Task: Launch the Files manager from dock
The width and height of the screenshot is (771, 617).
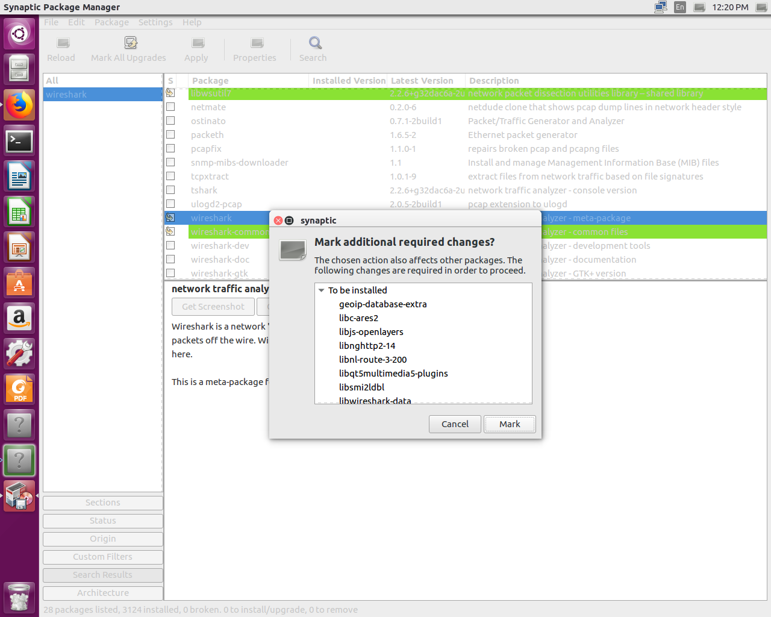Action: 19,69
